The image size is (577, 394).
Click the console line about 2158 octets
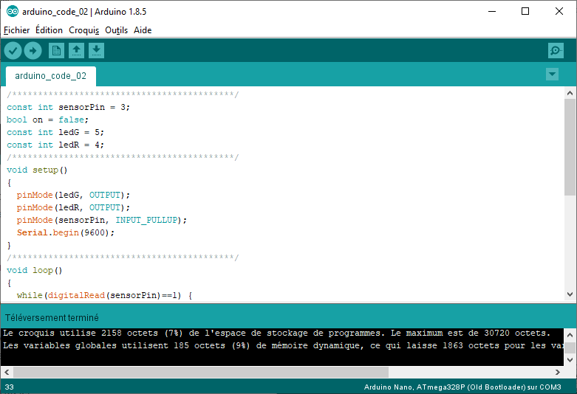click(277, 333)
